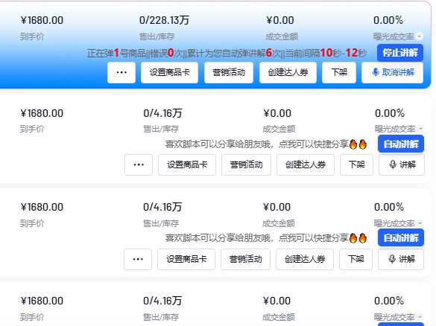Expand 曝光成交率 dropdown in the second row

[x=420, y=128]
